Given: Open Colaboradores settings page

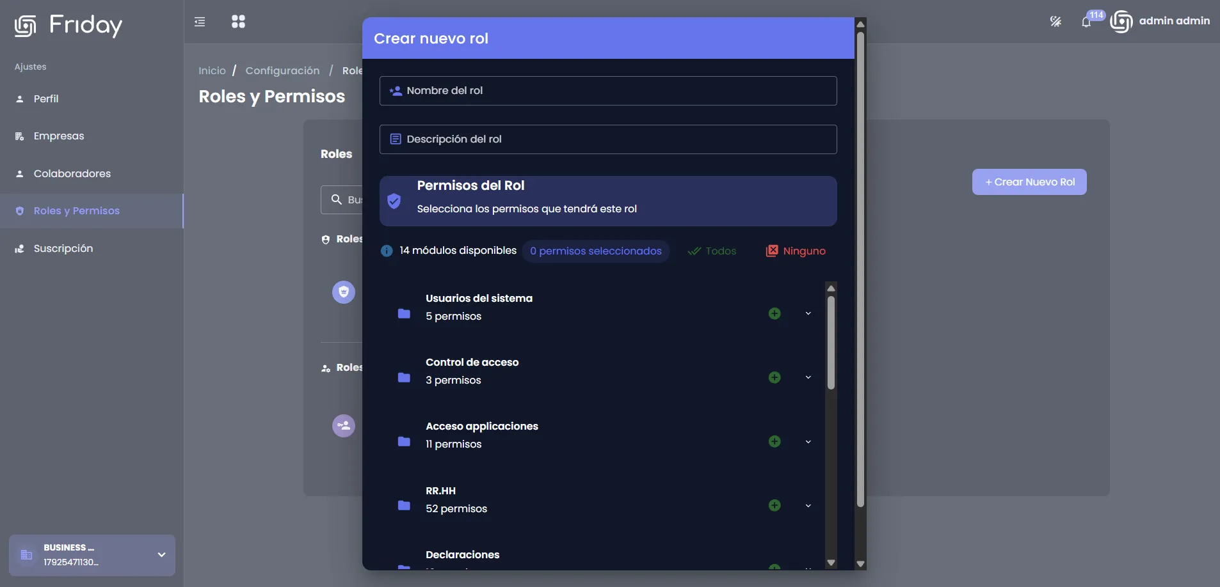Looking at the screenshot, I should point(92,174).
